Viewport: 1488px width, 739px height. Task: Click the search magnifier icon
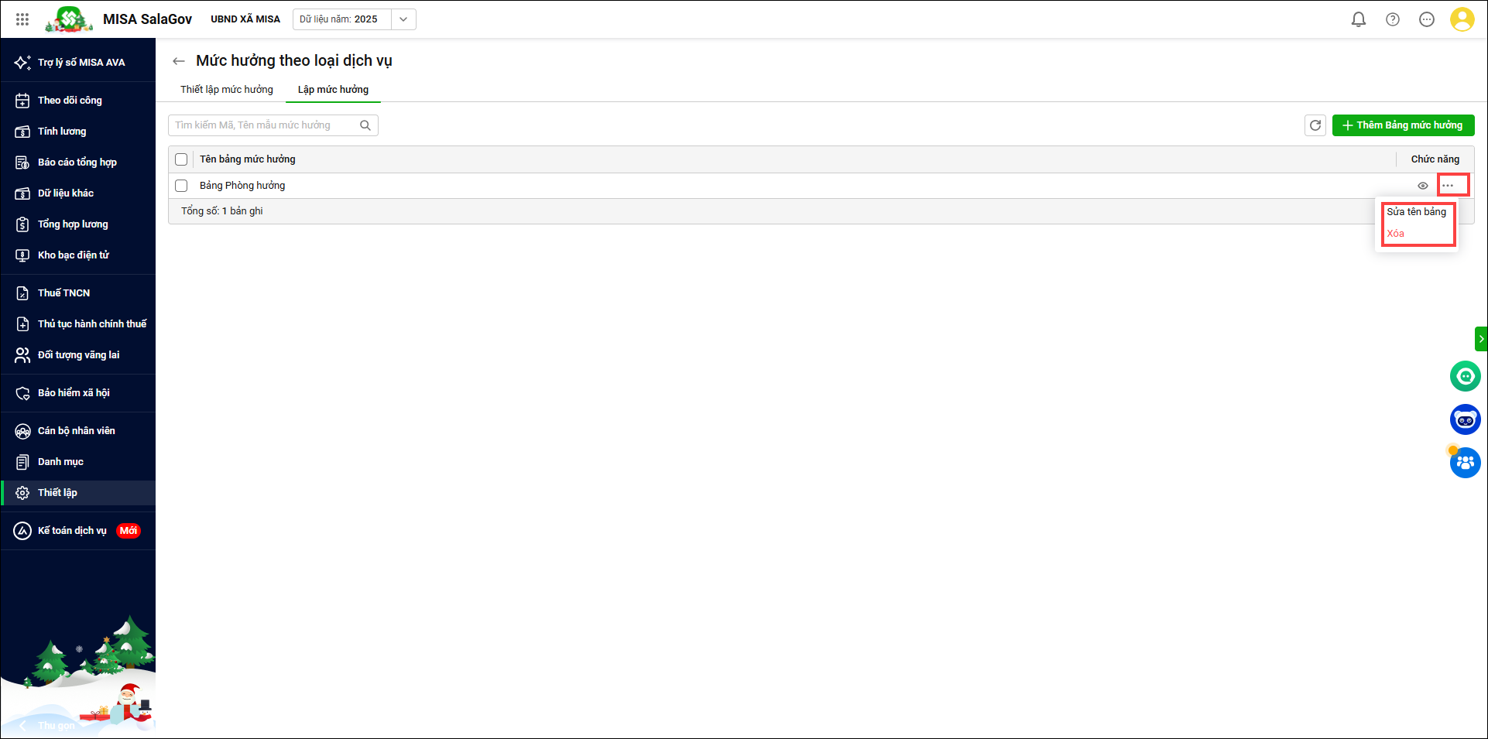click(x=365, y=125)
